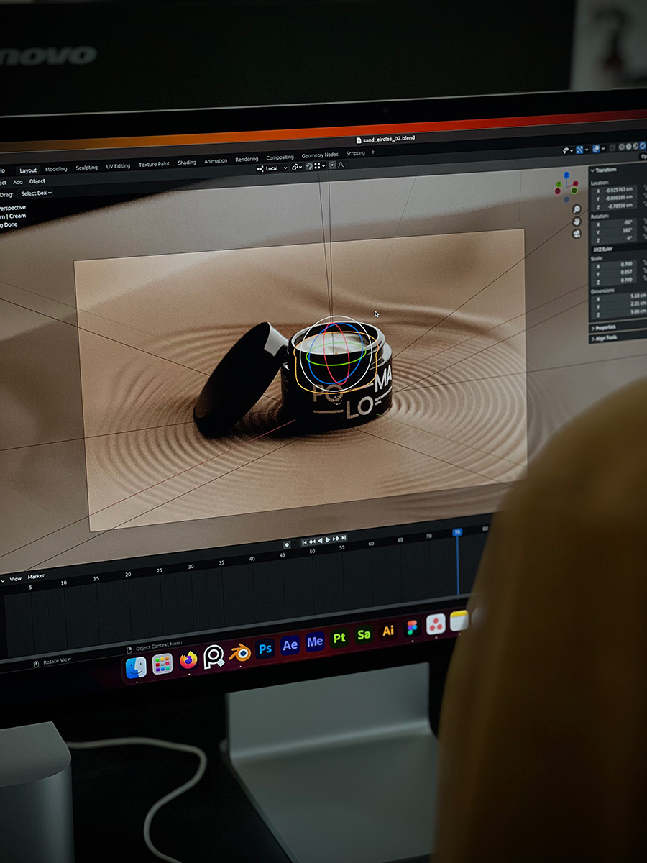Open the Shading workspace tab
Viewport: 647px width, 863px height.
pyautogui.click(x=187, y=163)
